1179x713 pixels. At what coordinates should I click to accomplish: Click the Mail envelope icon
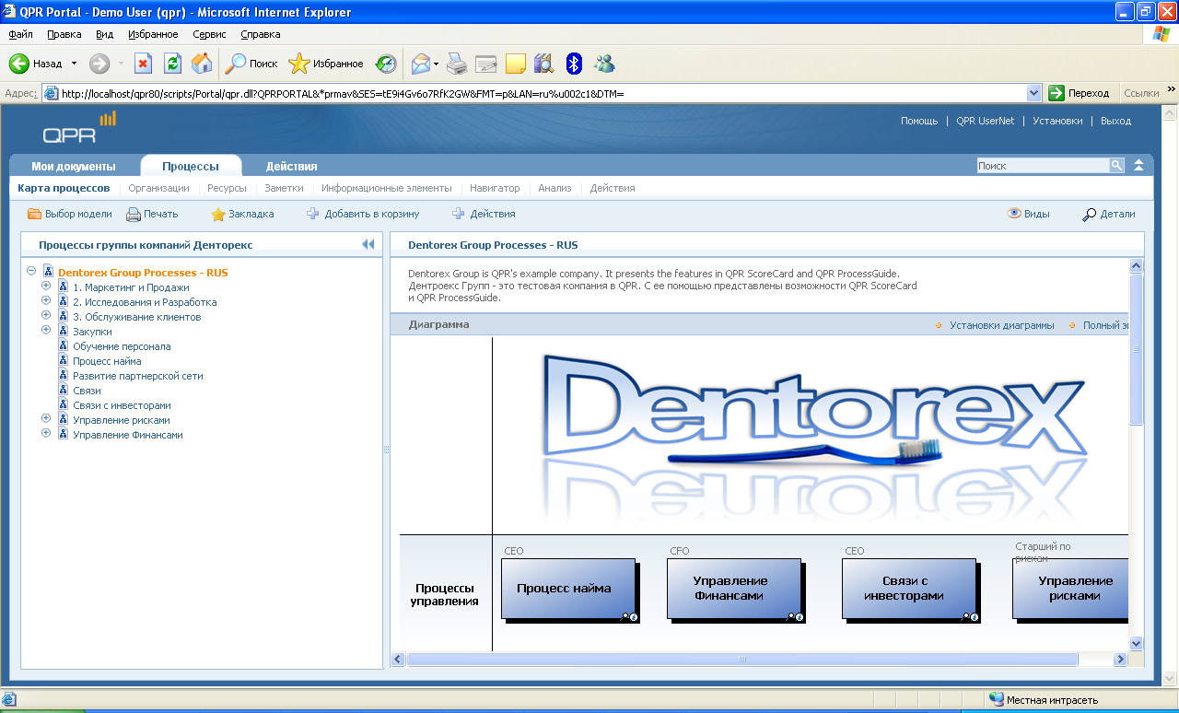tap(421, 64)
